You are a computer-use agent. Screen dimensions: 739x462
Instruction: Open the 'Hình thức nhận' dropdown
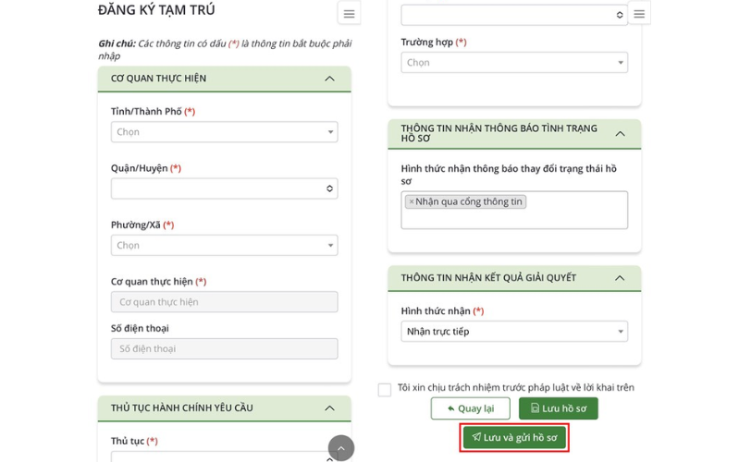point(513,332)
